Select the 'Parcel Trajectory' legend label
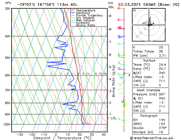 point(89,16)
